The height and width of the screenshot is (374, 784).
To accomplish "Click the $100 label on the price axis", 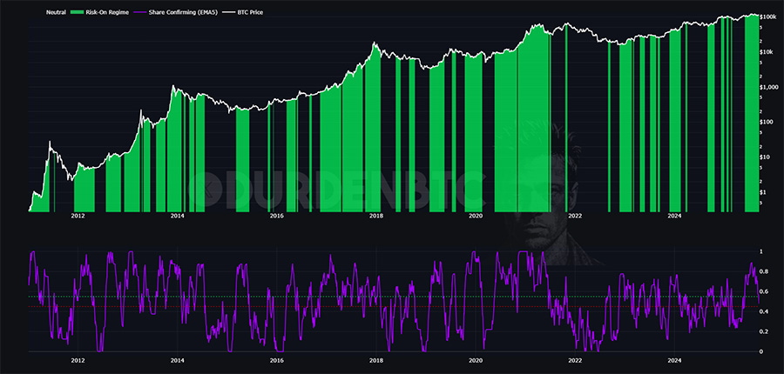I will click(x=767, y=122).
